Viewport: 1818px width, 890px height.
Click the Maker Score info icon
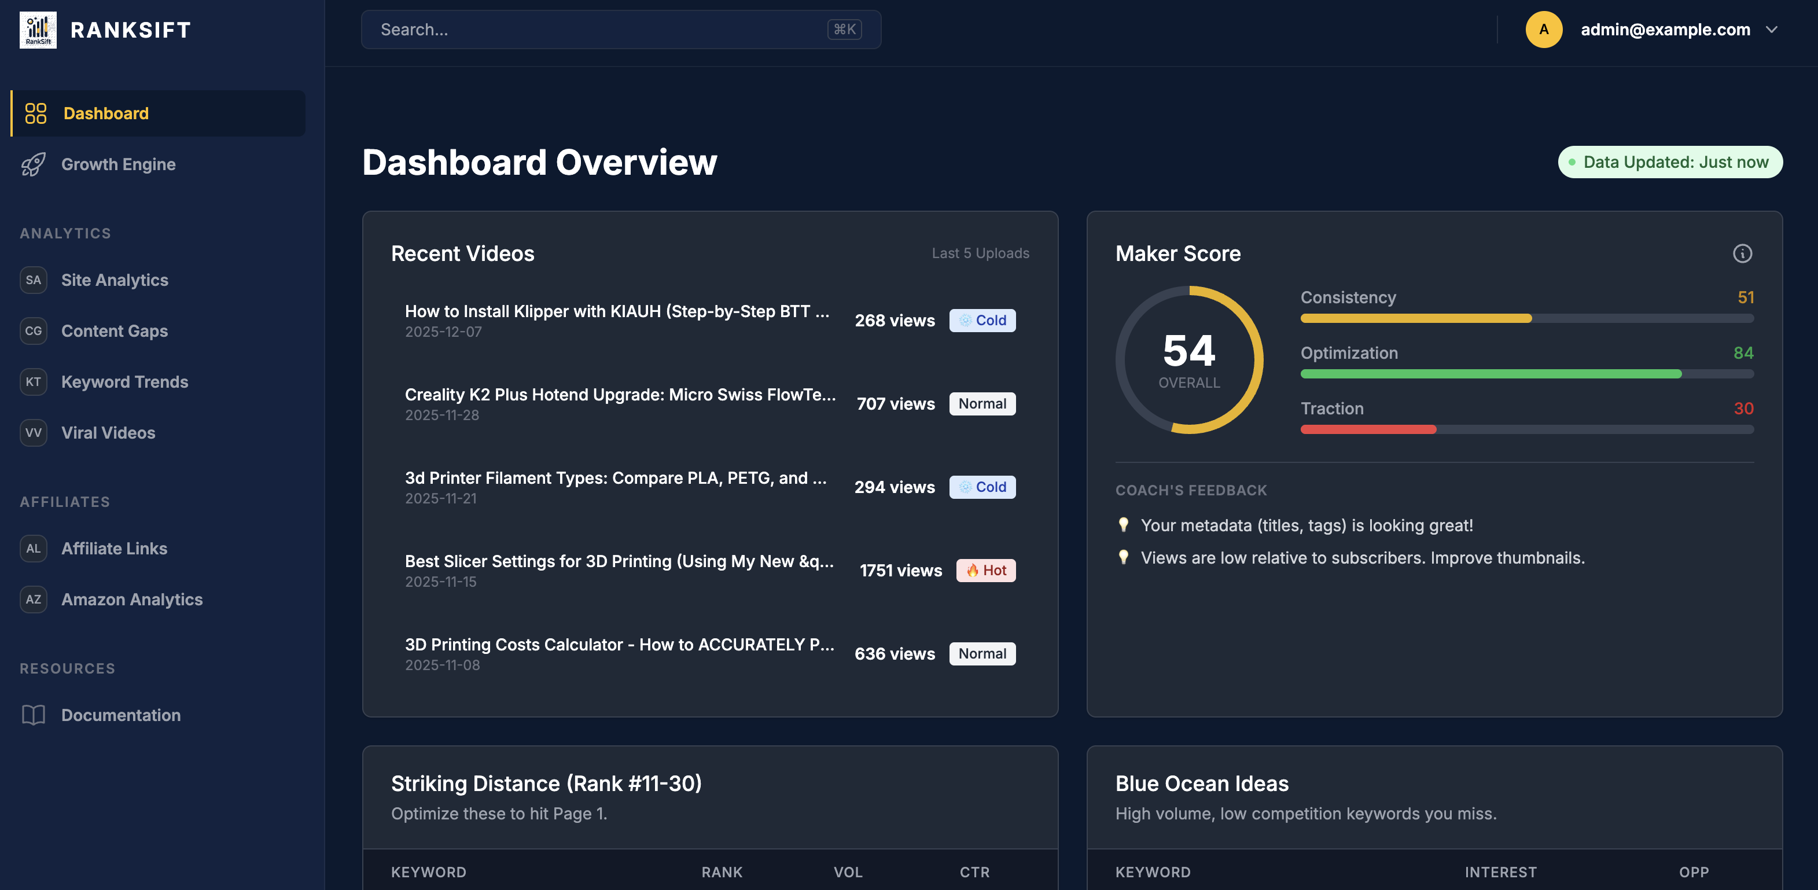(1742, 254)
